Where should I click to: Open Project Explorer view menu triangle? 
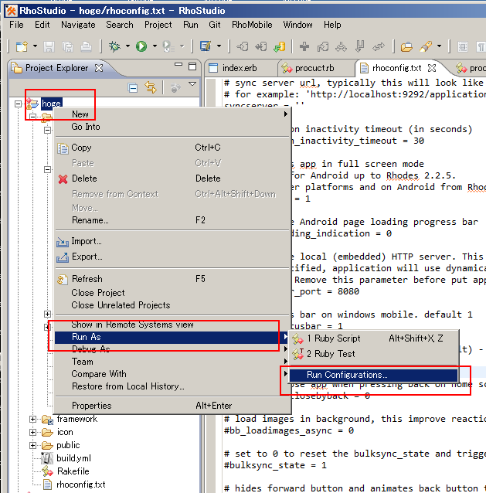click(x=192, y=84)
